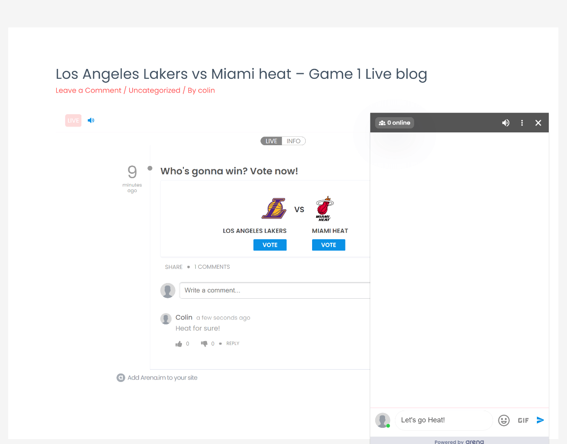Dislike Colin's comment with thumbs down

point(204,344)
